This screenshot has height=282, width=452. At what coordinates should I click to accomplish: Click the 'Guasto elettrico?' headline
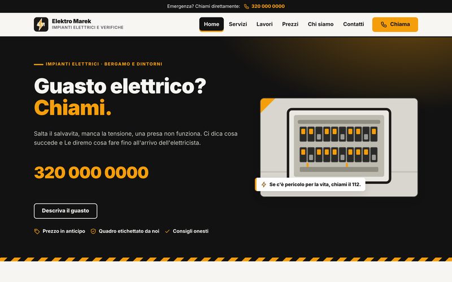(120, 86)
